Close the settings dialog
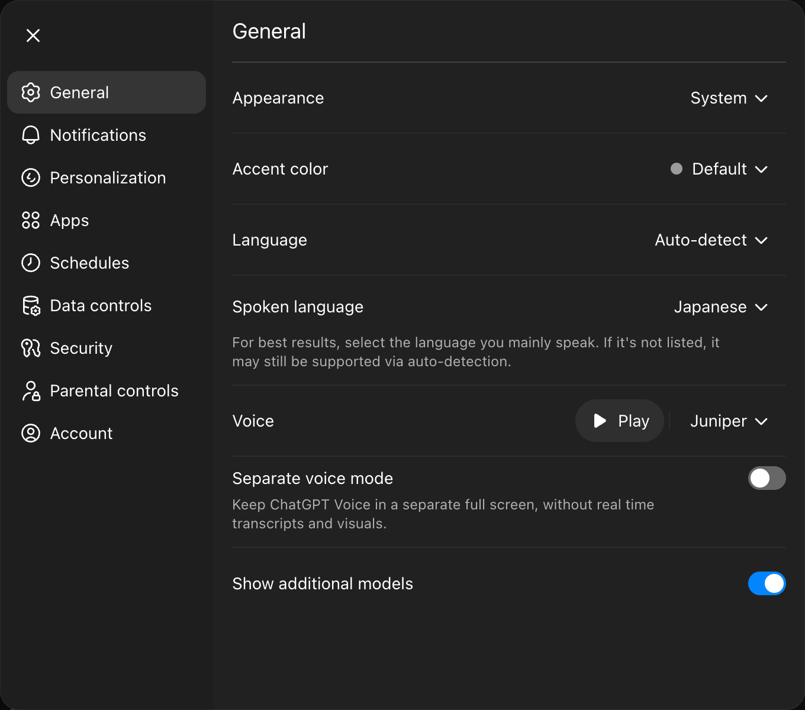 pyautogui.click(x=33, y=35)
